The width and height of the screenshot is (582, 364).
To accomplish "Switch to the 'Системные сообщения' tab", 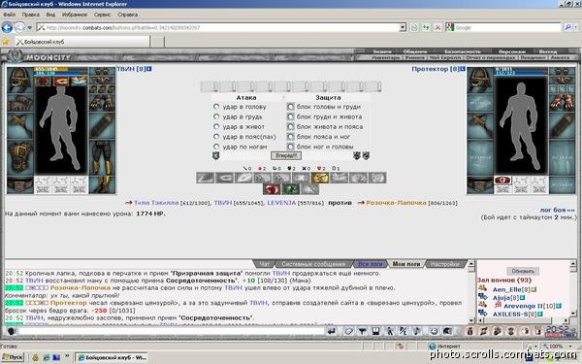I will [313, 264].
